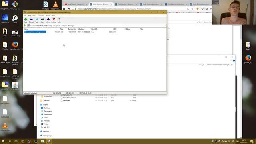
Task: Click the Firefox URL address bar
Action: point(129,9)
